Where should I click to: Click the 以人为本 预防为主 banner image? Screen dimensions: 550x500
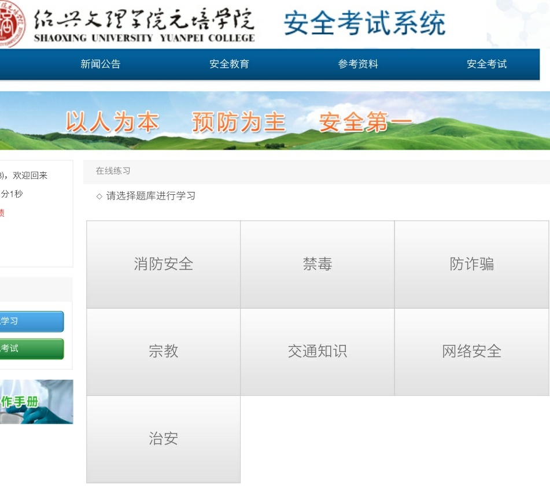point(275,121)
